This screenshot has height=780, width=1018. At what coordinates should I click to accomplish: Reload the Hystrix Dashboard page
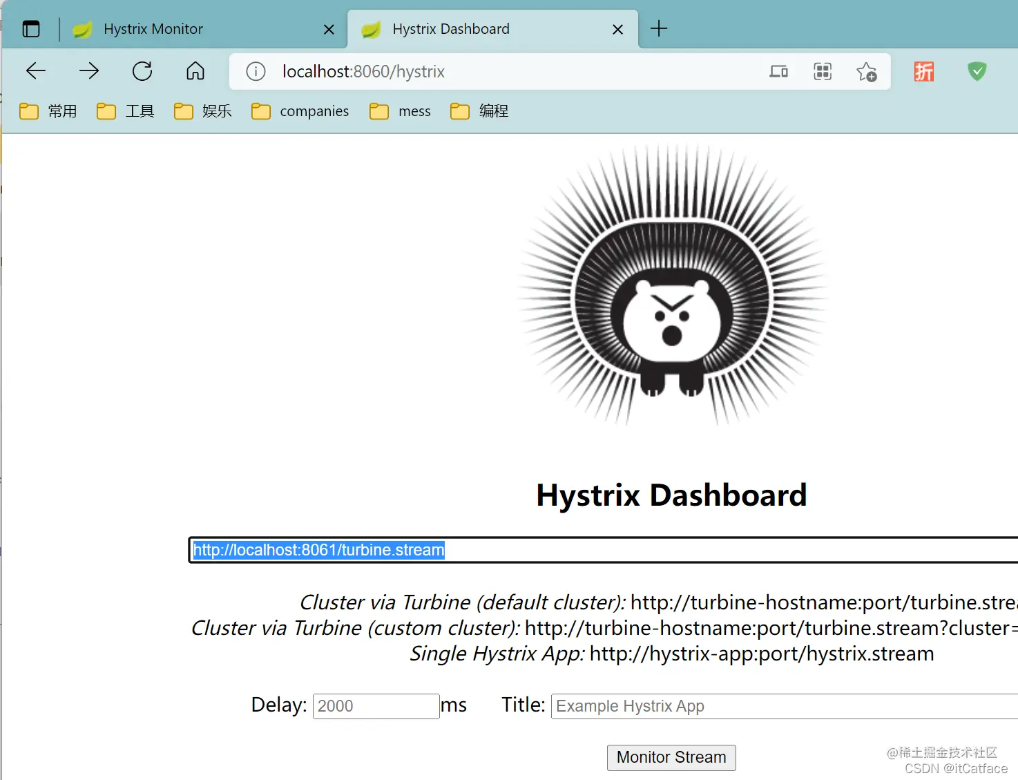(x=142, y=71)
